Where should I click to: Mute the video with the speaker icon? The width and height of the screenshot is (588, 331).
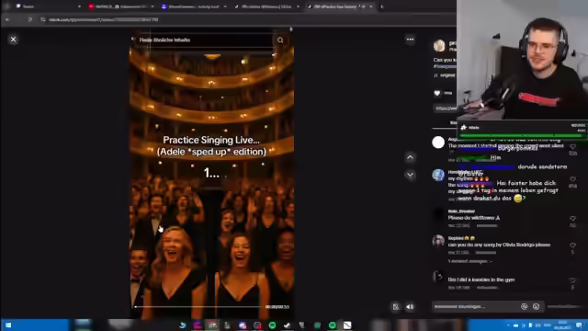coord(410,306)
